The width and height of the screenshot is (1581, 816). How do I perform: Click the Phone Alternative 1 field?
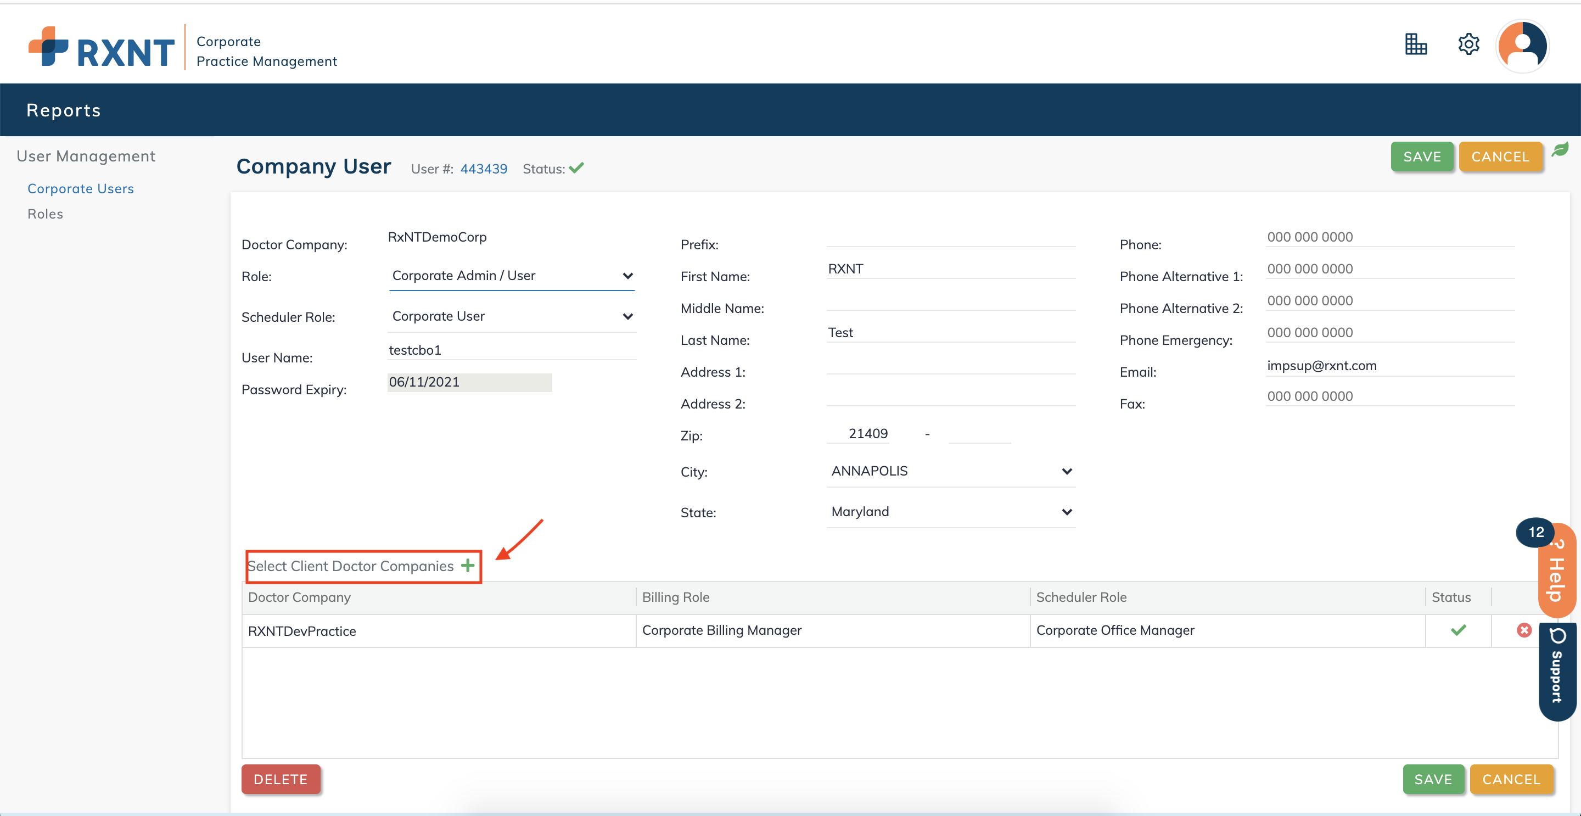point(1389,269)
